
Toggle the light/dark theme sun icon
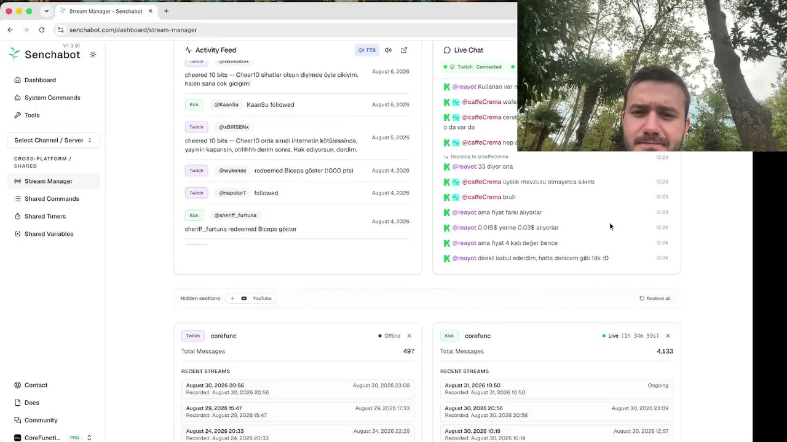pyautogui.click(x=93, y=55)
